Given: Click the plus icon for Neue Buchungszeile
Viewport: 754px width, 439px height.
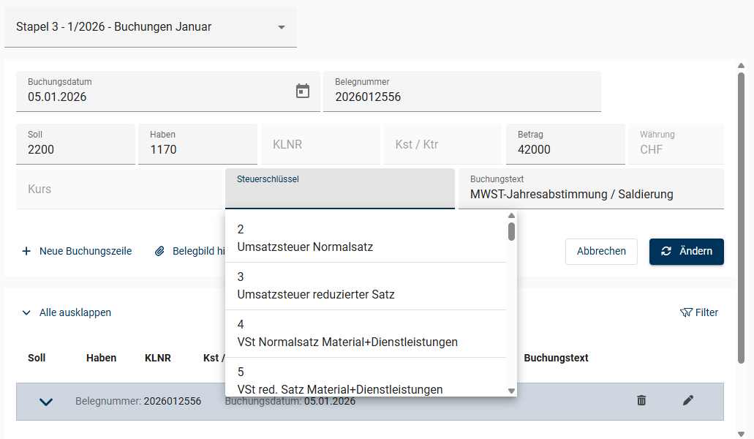Looking at the screenshot, I should (x=27, y=251).
